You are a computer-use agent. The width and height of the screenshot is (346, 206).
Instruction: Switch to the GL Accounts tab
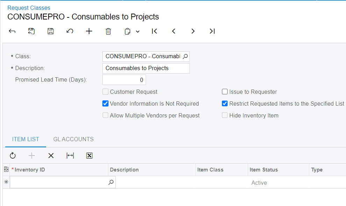(x=73, y=139)
